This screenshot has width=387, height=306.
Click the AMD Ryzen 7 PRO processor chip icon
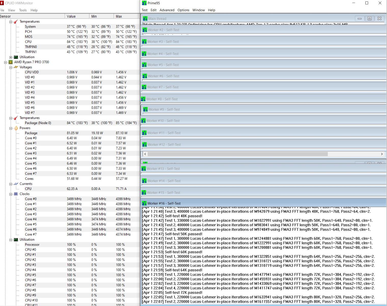[10, 62]
